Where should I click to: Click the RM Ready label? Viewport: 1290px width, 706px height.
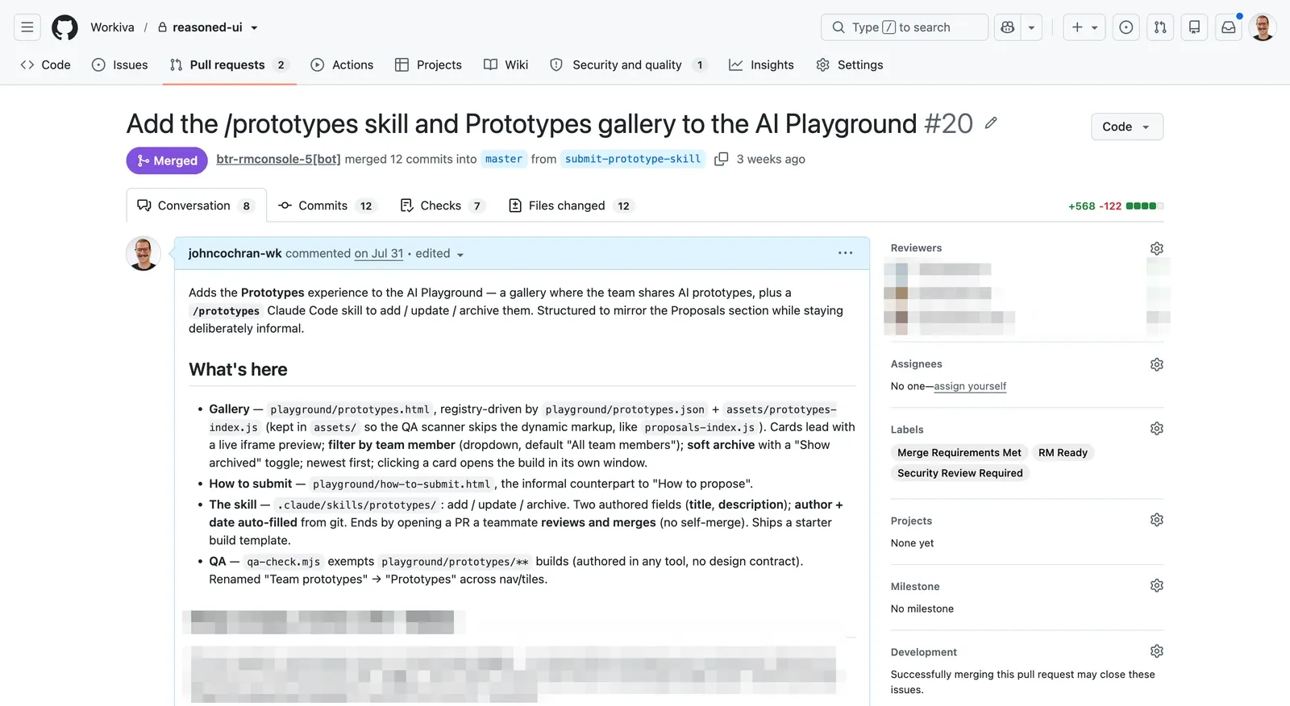pos(1063,453)
